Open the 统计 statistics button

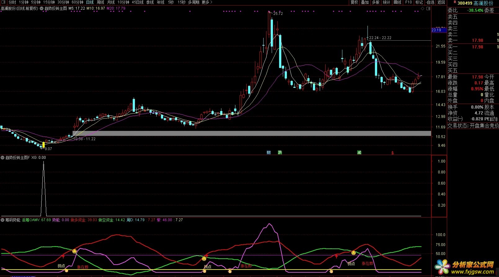coord(386,2)
